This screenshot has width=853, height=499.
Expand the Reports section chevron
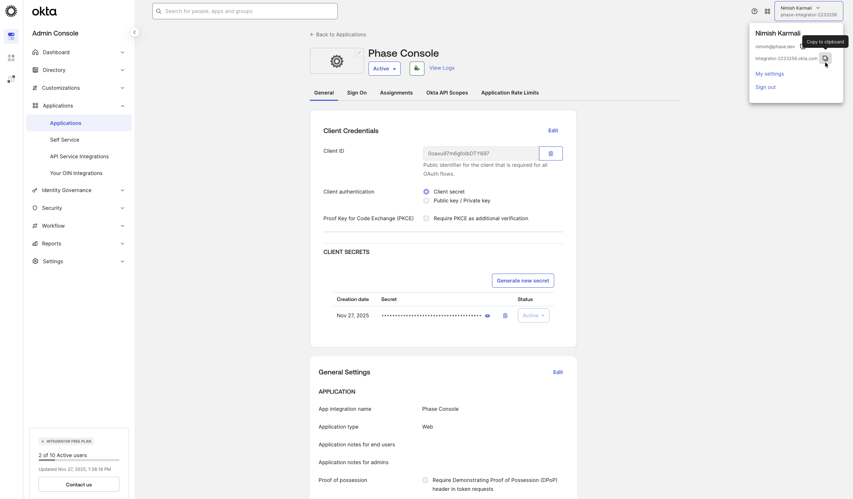point(122,244)
